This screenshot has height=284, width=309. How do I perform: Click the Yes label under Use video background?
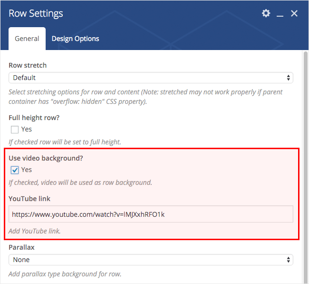(27, 170)
